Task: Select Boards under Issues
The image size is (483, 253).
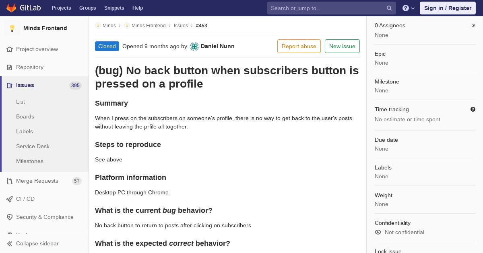Action: pos(25,117)
